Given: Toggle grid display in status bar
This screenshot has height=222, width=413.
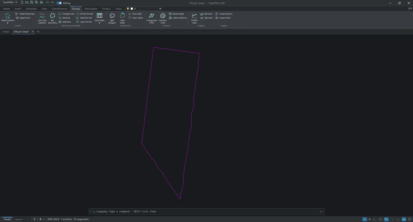Looking at the screenshot, I should point(380,219).
